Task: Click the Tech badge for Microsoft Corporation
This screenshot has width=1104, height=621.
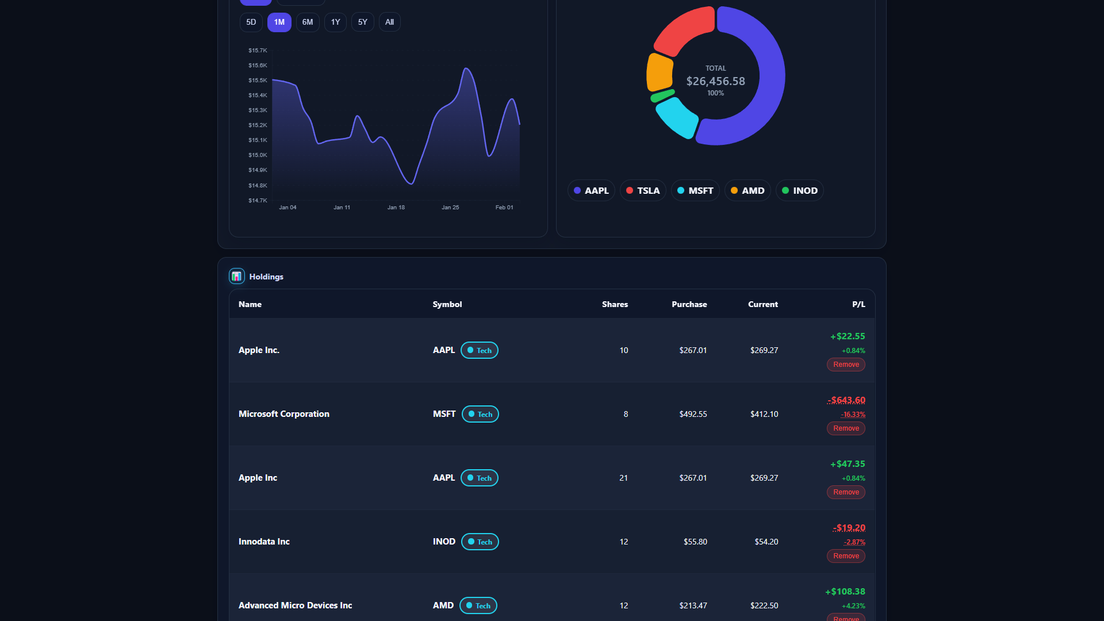Action: click(x=480, y=414)
